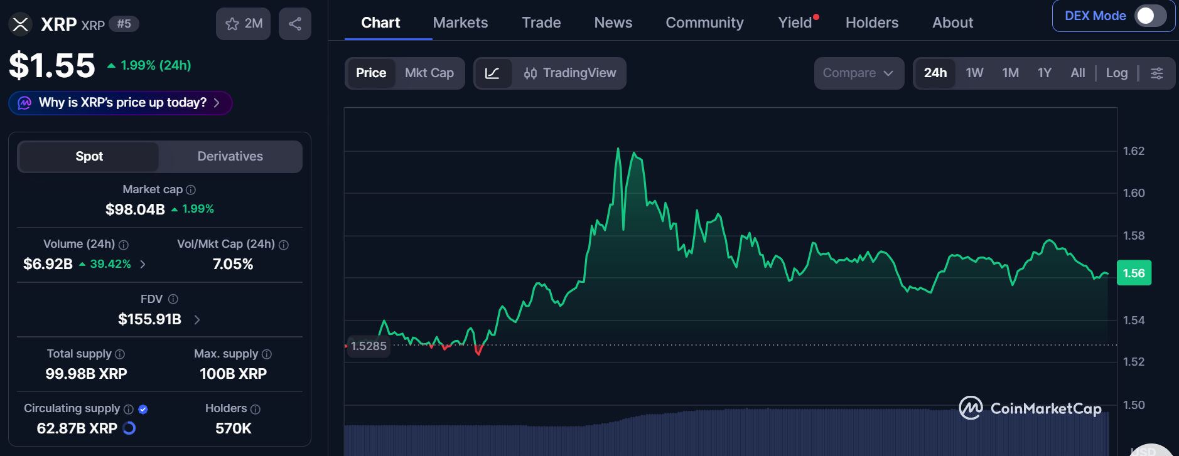Click the 99.98B XRP total supply
This screenshot has width=1179, height=456.
coord(86,374)
